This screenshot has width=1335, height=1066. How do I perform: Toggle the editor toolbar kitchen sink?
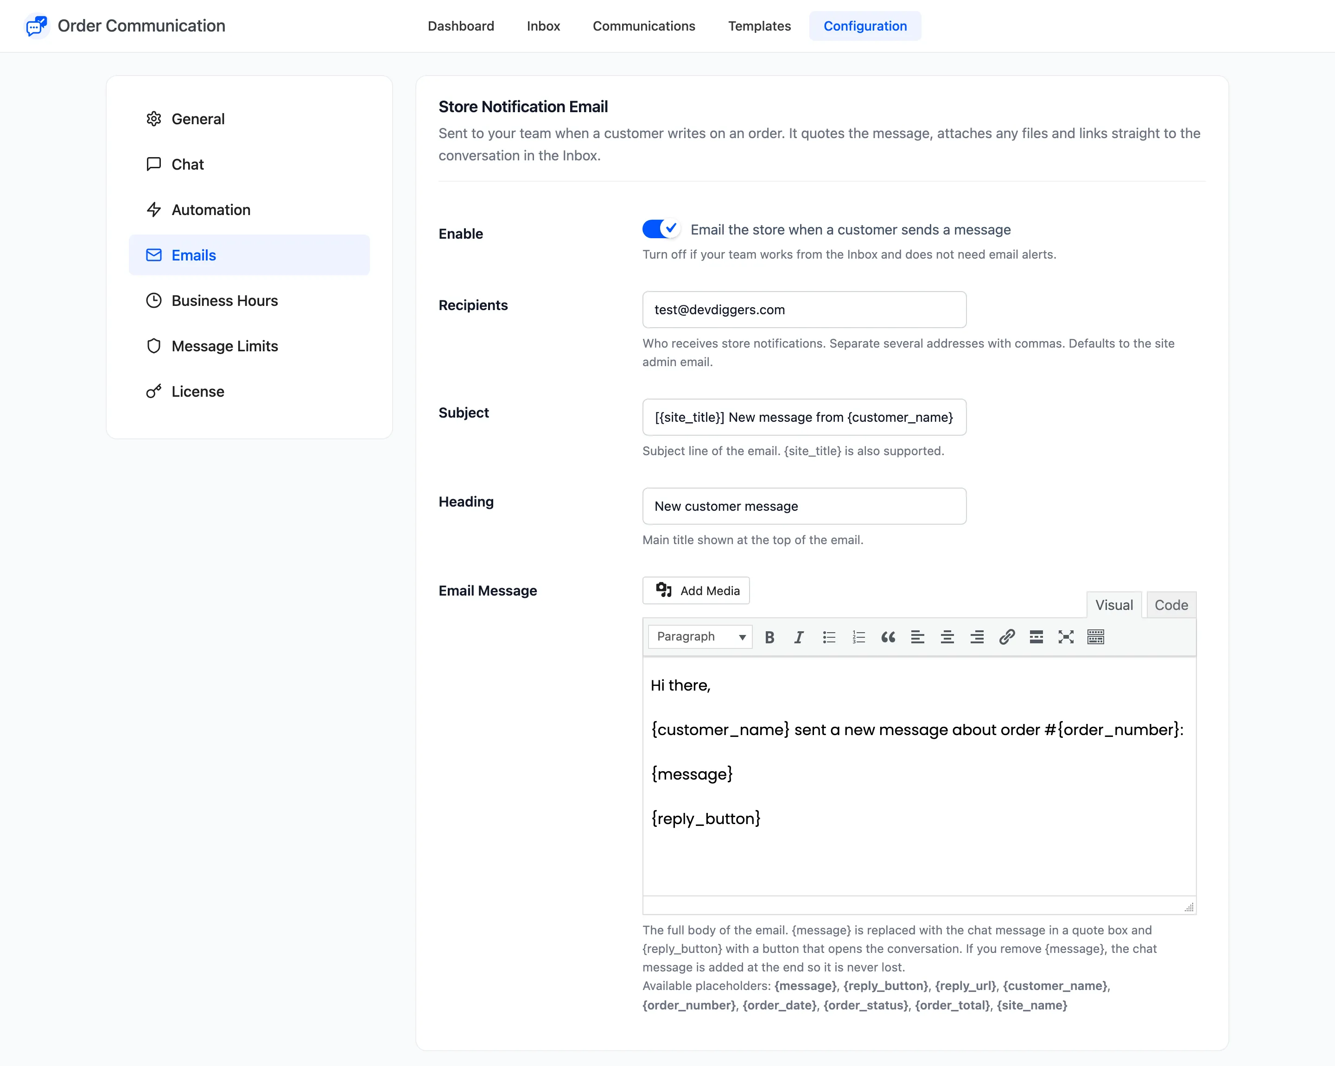(x=1095, y=637)
